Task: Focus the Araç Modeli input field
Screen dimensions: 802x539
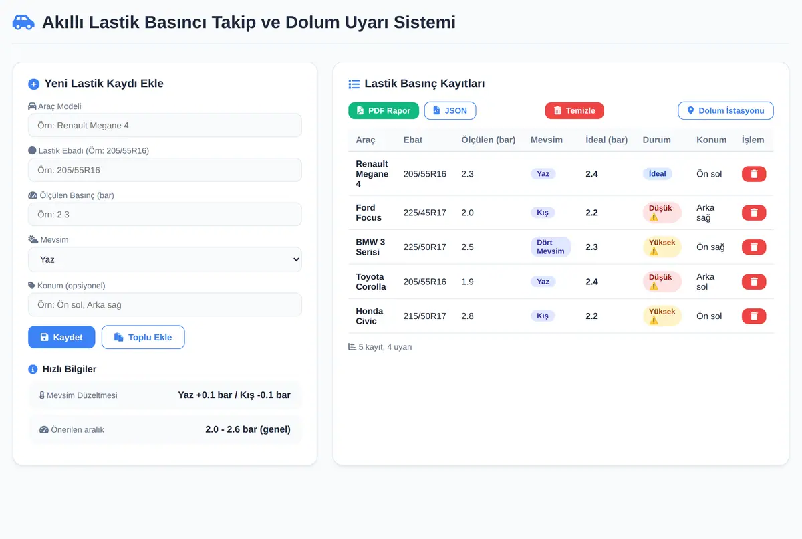Action: click(x=165, y=125)
